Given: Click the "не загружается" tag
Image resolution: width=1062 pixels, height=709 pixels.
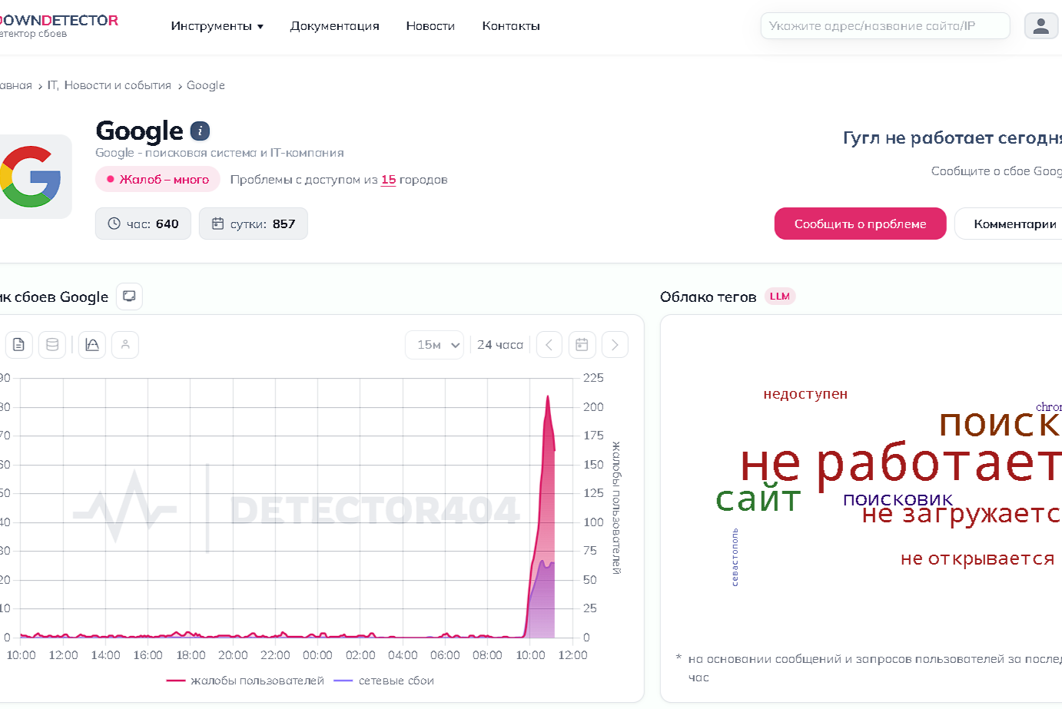Looking at the screenshot, I should coord(961,514).
